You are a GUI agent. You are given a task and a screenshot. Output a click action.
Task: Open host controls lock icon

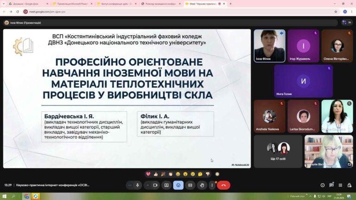point(350,185)
